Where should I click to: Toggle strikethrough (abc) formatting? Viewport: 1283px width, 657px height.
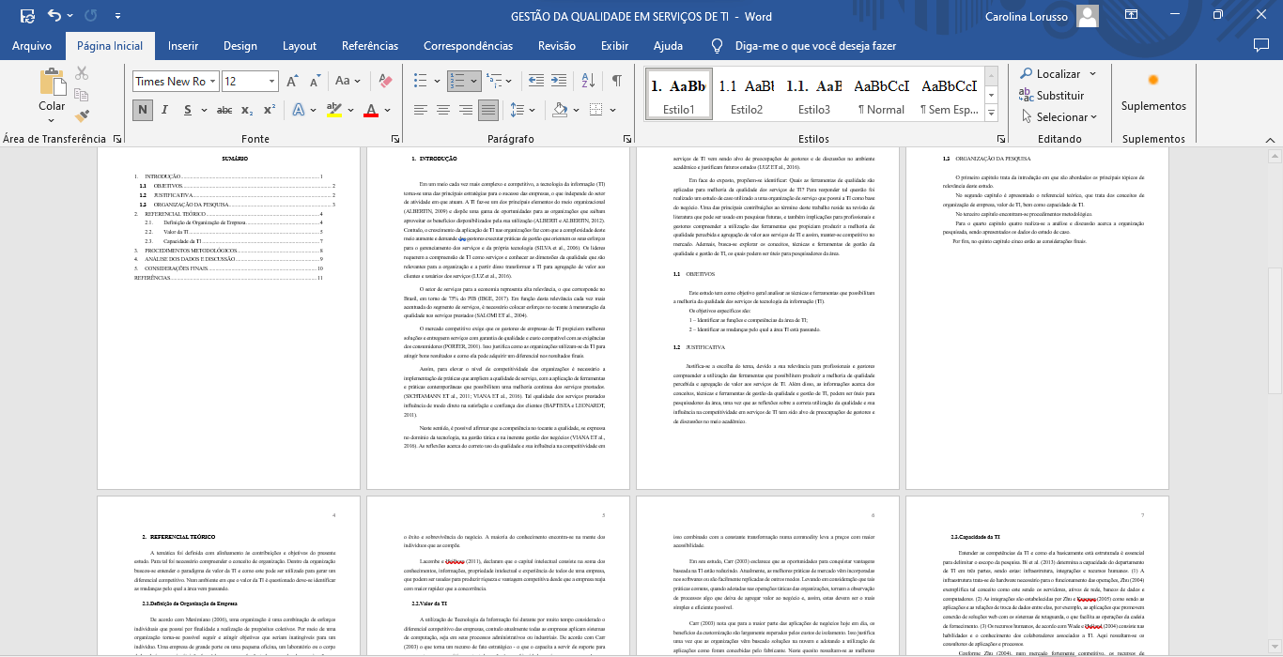click(x=224, y=110)
